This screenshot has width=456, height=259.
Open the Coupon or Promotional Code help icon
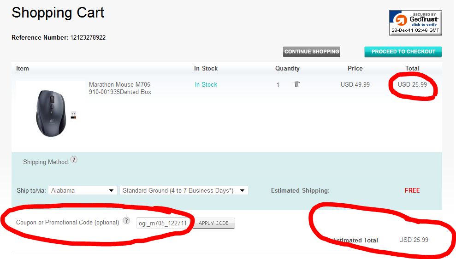point(126,221)
